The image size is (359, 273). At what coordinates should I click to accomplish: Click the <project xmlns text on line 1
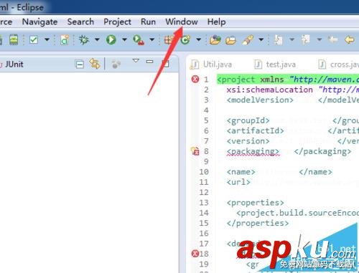(251, 80)
